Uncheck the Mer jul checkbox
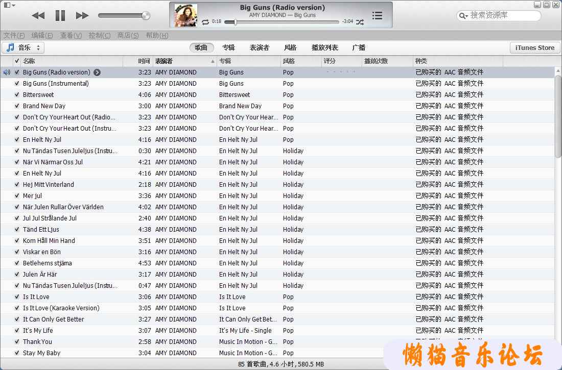Image resolution: width=562 pixels, height=370 pixels. [x=17, y=195]
